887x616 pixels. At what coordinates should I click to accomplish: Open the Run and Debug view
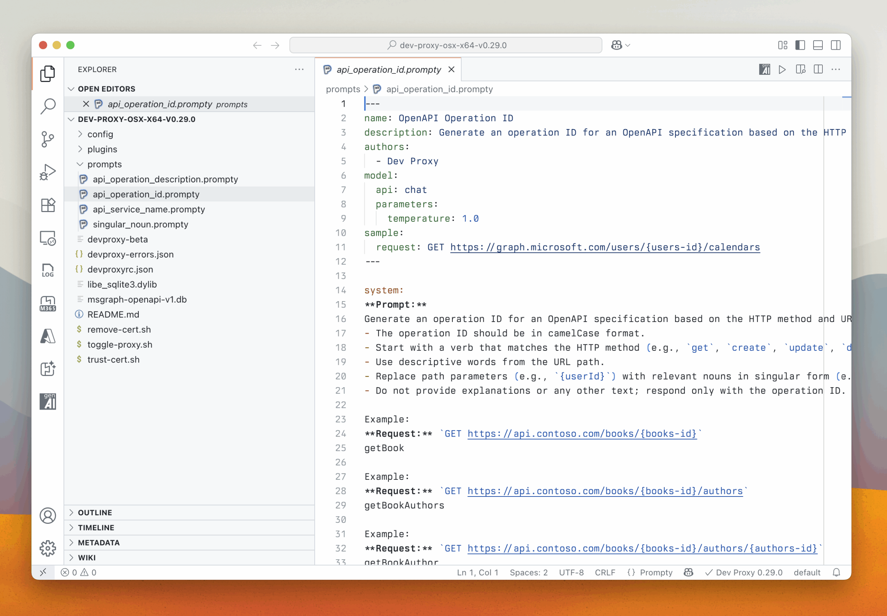[x=48, y=172]
